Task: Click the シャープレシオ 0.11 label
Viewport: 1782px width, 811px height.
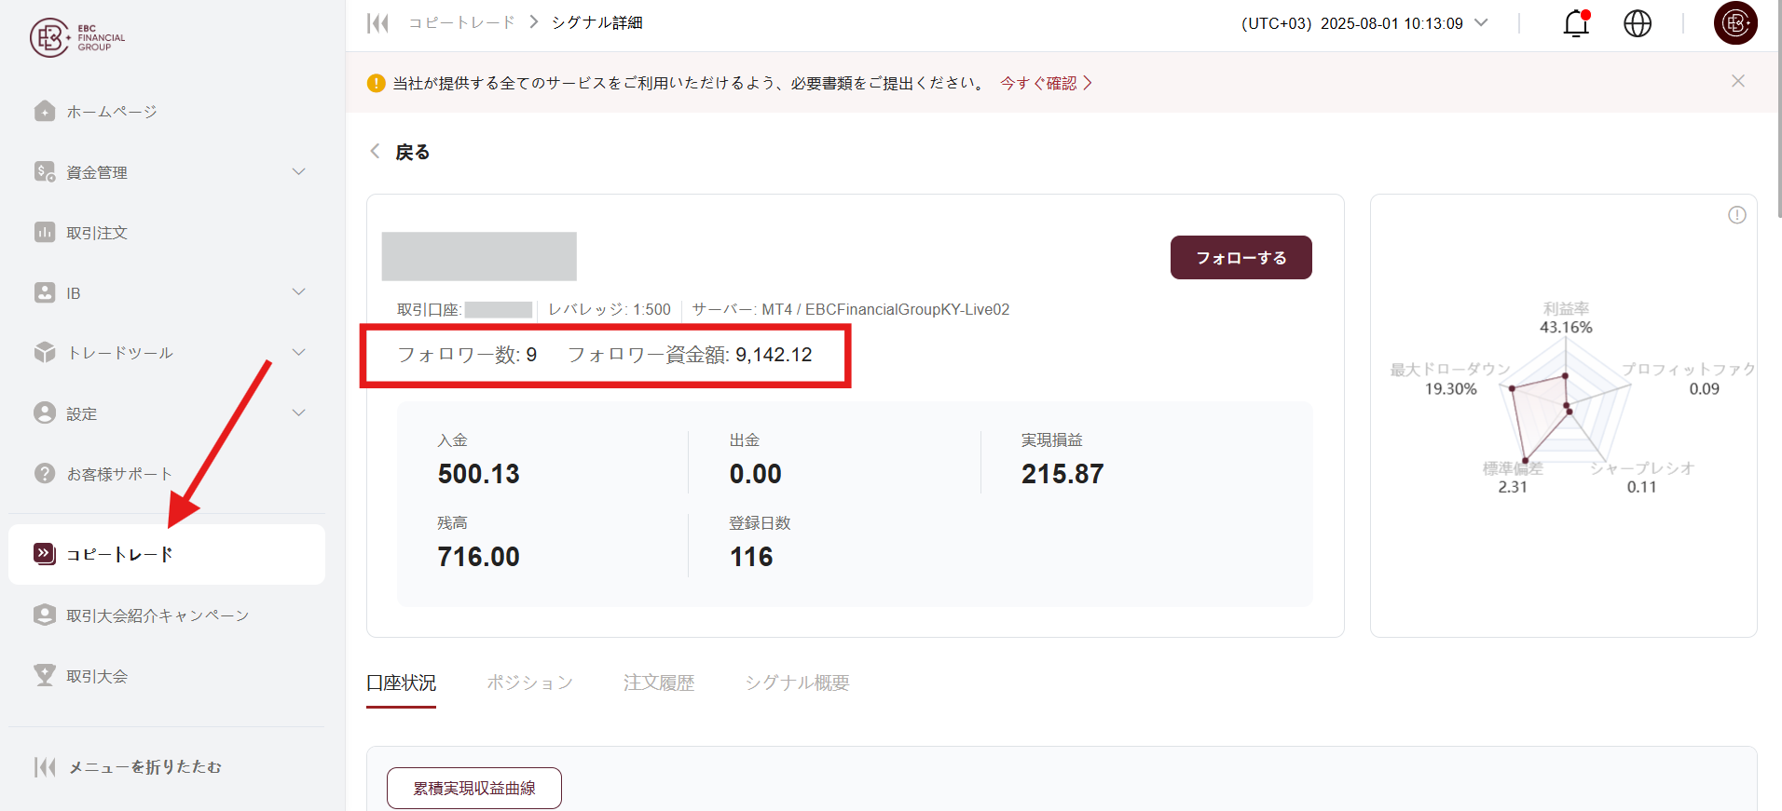Action: pos(1642,477)
